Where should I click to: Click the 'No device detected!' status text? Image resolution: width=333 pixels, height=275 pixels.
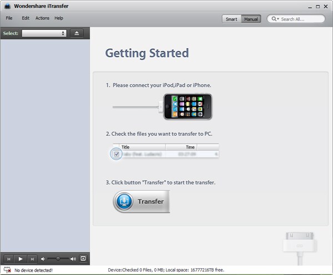(33, 271)
